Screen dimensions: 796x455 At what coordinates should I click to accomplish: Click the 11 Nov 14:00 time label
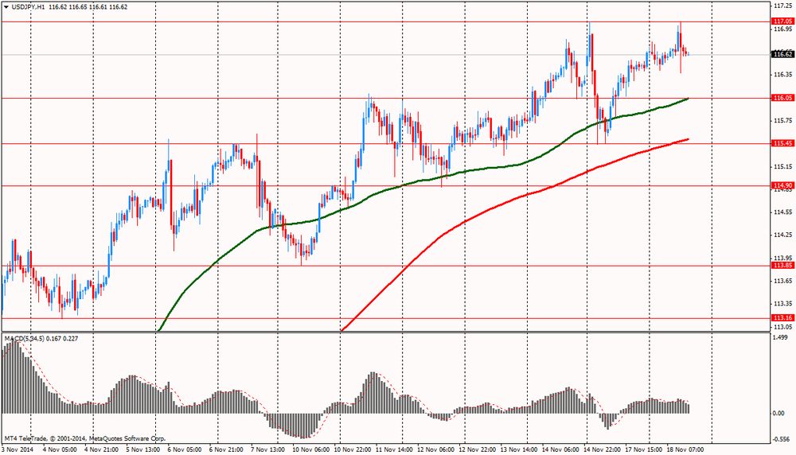pos(394,449)
